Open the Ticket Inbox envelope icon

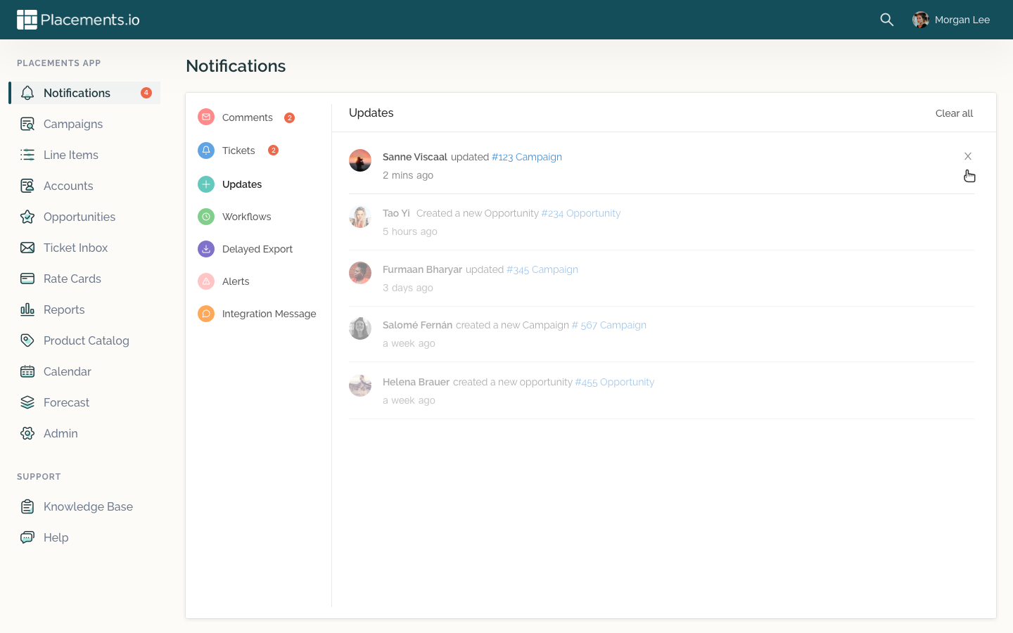tap(27, 248)
